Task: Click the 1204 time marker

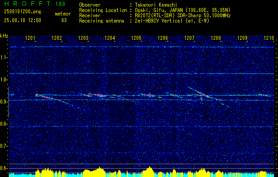Action: point(110,38)
